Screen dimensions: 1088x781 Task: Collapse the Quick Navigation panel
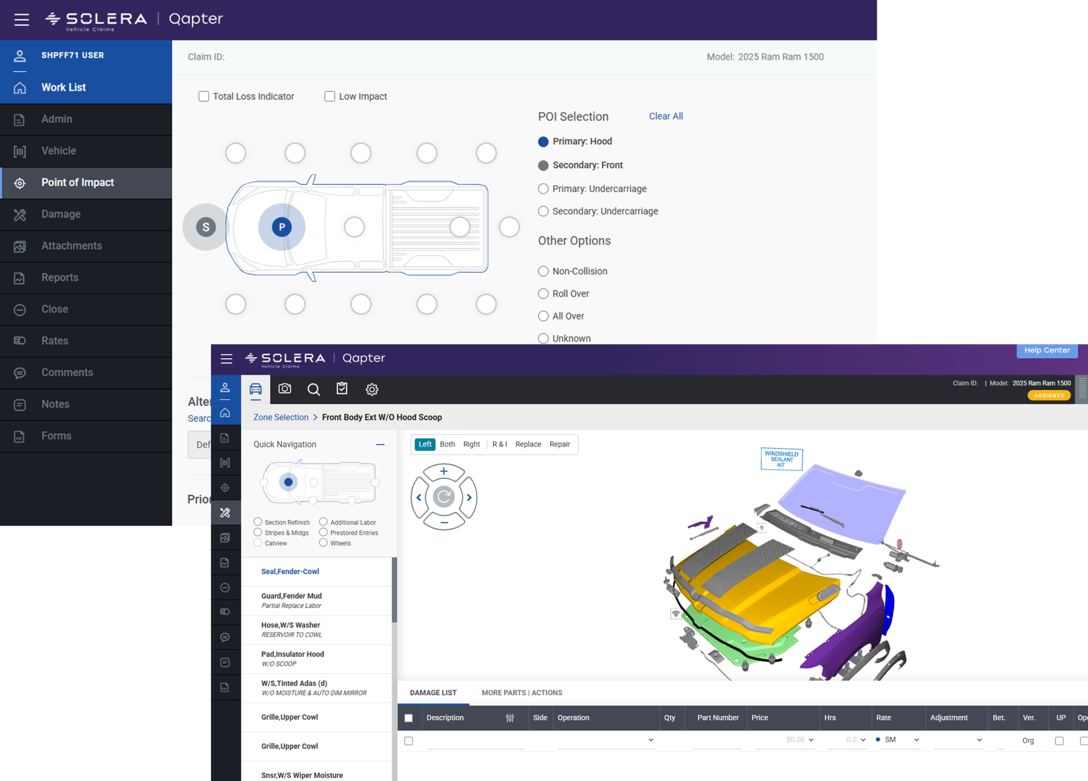[380, 444]
